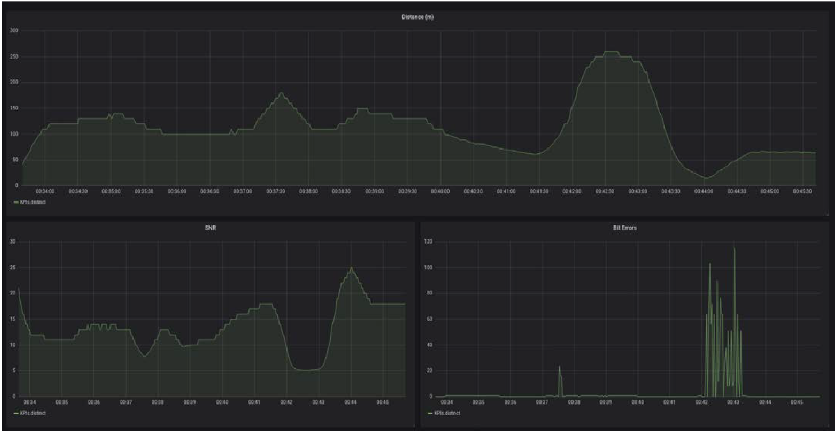Image resolution: width=837 pixels, height=433 pixels.
Task: Click the 250 y-axis label on Distance panel
Action: click(x=13, y=56)
